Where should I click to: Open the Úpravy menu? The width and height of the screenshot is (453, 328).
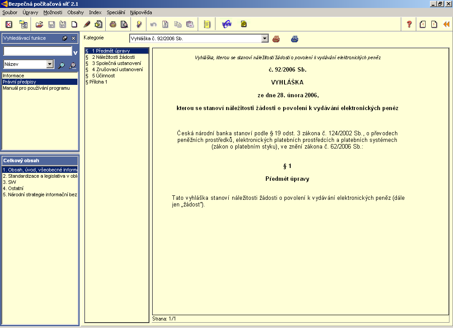coord(31,12)
